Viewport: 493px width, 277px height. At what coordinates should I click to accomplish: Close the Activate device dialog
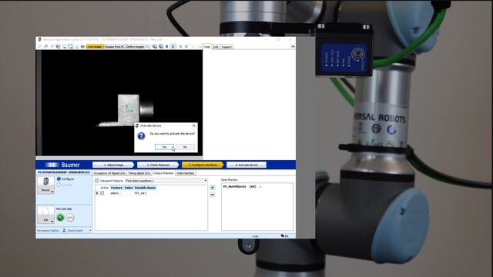tap(193, 125)
